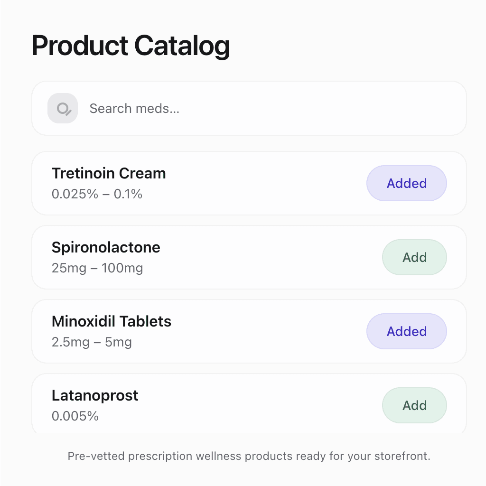
Task: Click the Added button for Tretinoin Cream
Action: click(407, 183)
